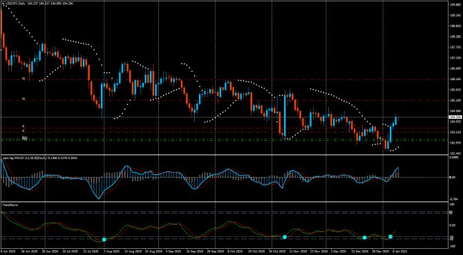The width and height of the screenshot is (463, 255).
Task: Click the cyan TrendWave dot near 3 Aug
Action: [x=104, y=239]
